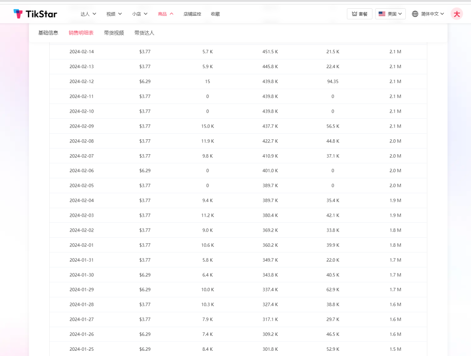Select the 2024-01-31 date cell

82,260
